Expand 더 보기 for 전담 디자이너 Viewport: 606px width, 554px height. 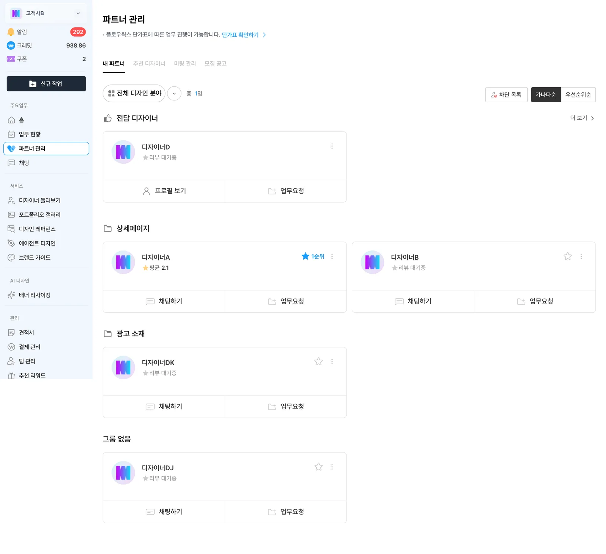[582, 118]
